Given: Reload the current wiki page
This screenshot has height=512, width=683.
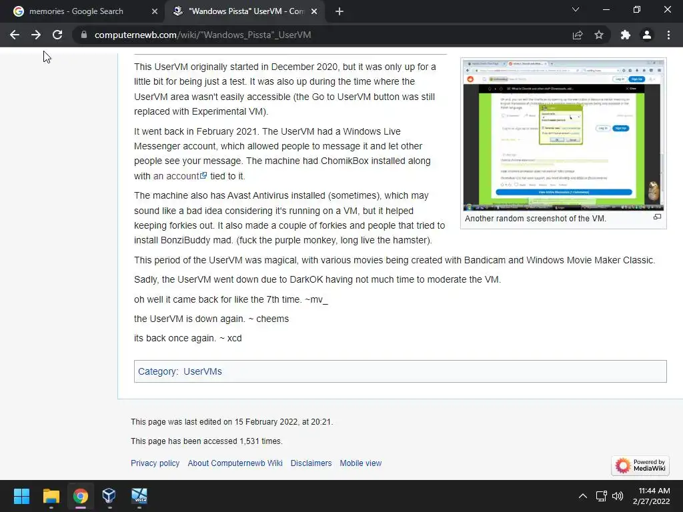Looking at the screenshot, I should click(x=57, y=35).
